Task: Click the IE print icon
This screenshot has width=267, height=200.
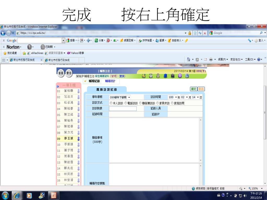Action: tap(211, 59)
